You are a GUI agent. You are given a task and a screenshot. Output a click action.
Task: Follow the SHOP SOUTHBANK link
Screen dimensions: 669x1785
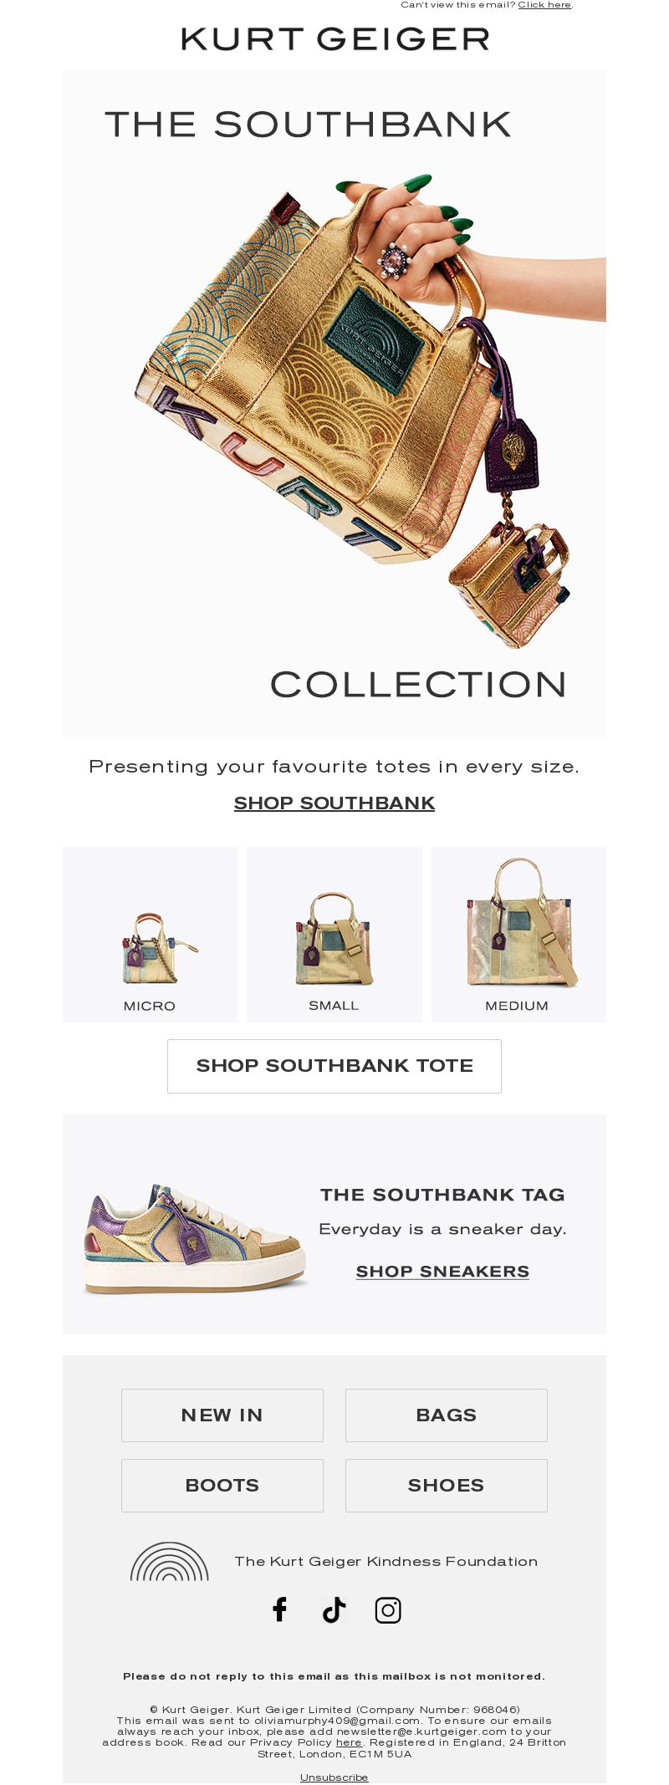click(334, 803)
